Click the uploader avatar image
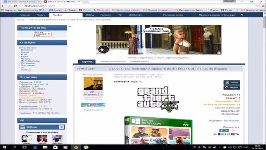The image size is (266, 150). [93, 83]
